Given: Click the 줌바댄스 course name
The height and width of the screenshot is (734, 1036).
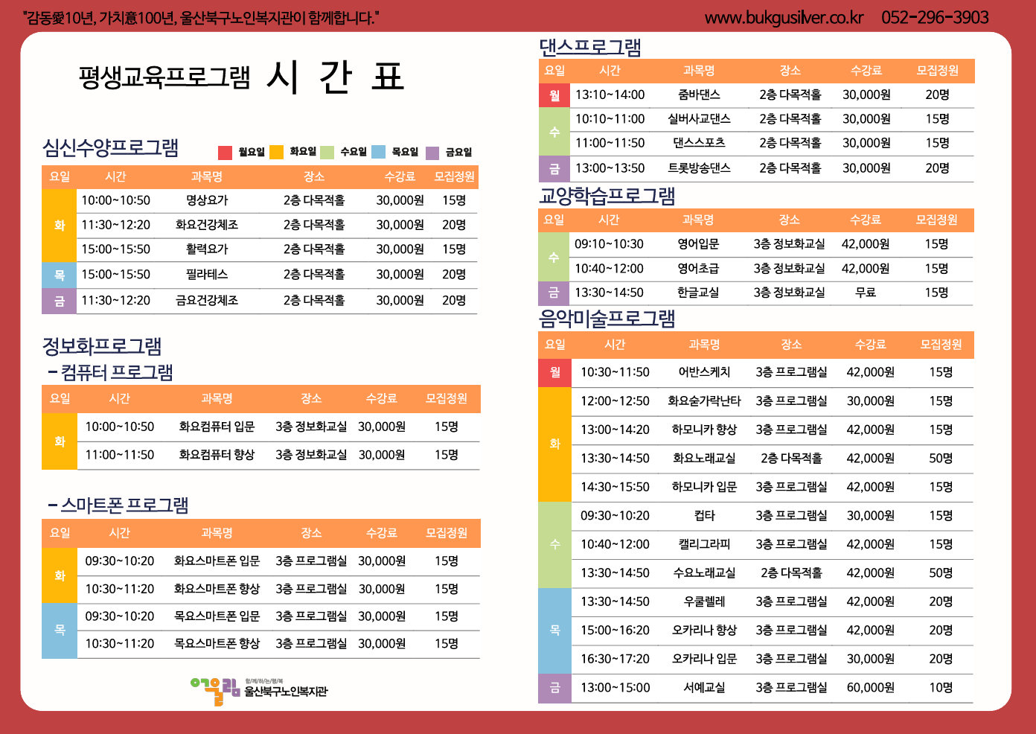Looking at the screenshot, I should [x=699, y=95].
